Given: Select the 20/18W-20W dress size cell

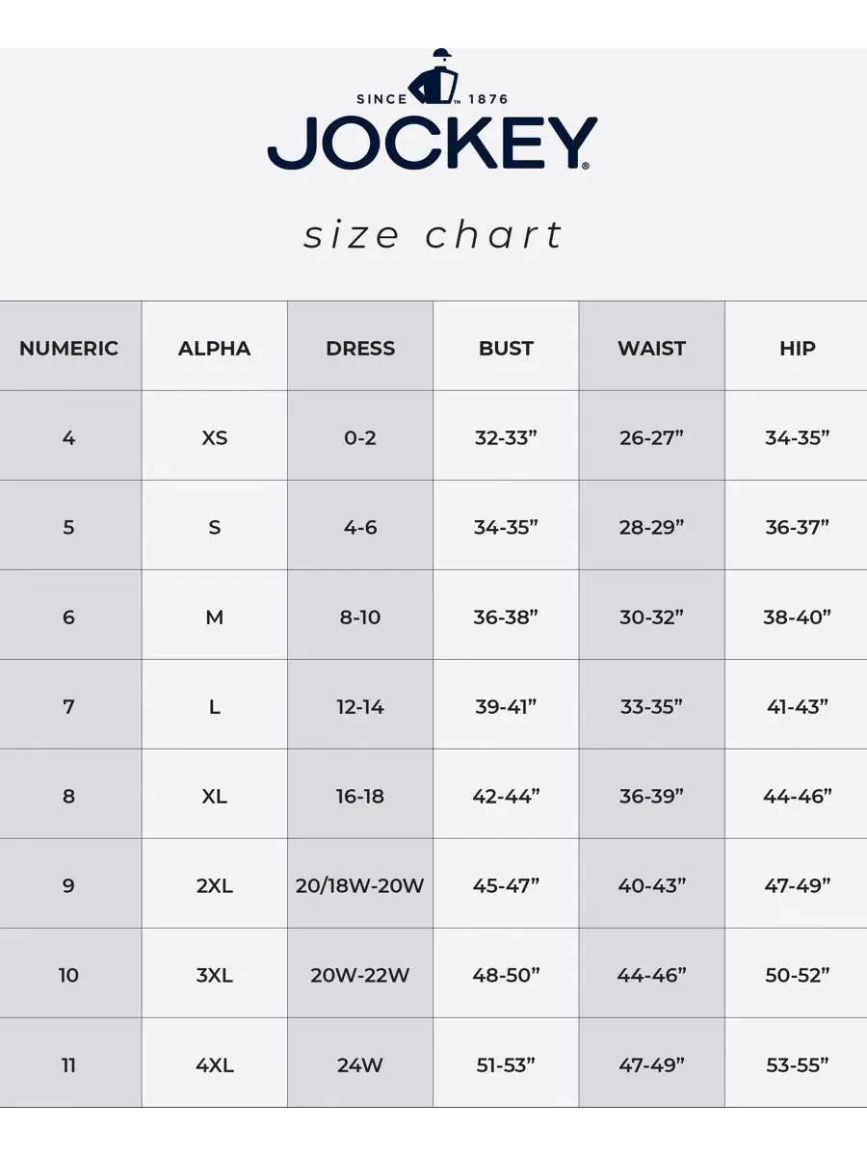Looking at the screenshot, I should 359,885.
